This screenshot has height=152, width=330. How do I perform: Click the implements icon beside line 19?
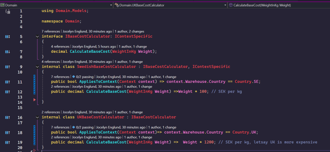pos(8,142)
